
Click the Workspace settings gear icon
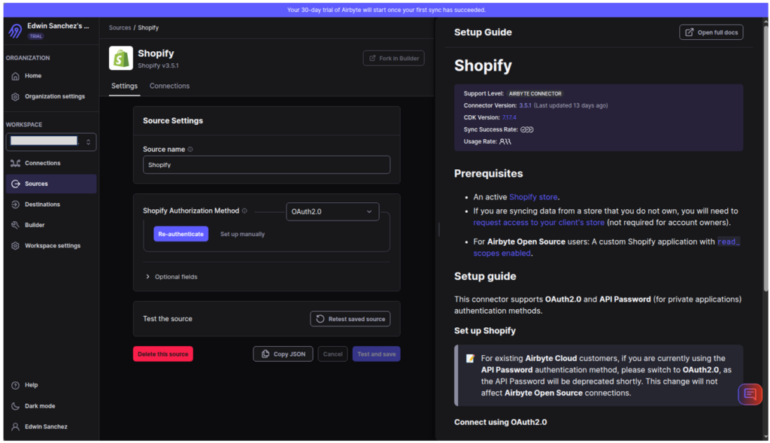(15, 245)
